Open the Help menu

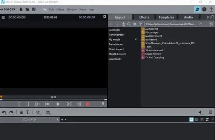[x=91, y=9]
